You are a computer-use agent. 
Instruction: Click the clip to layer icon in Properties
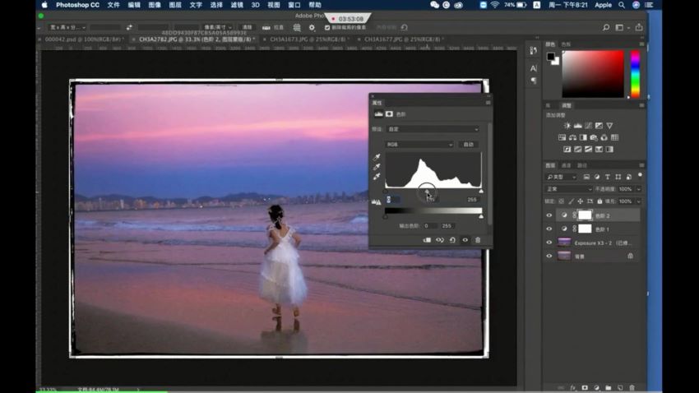pyautogui.click(x=427, y=240)
